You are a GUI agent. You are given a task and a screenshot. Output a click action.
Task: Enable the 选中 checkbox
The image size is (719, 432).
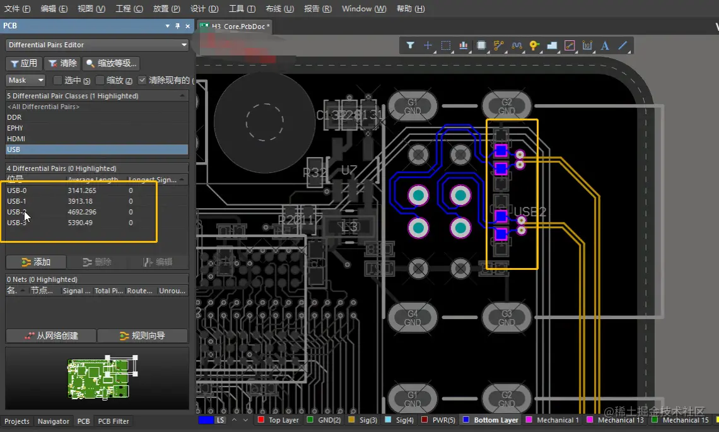(x=58, y=80)
